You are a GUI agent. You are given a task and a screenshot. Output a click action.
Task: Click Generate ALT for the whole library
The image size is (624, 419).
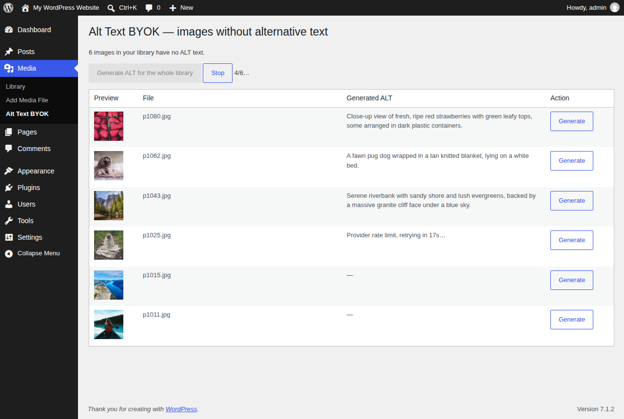(x=145, y=73)
